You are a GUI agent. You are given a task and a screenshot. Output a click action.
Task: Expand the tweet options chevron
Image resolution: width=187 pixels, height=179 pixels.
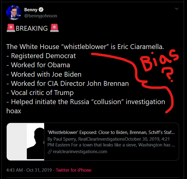(176, 9)
